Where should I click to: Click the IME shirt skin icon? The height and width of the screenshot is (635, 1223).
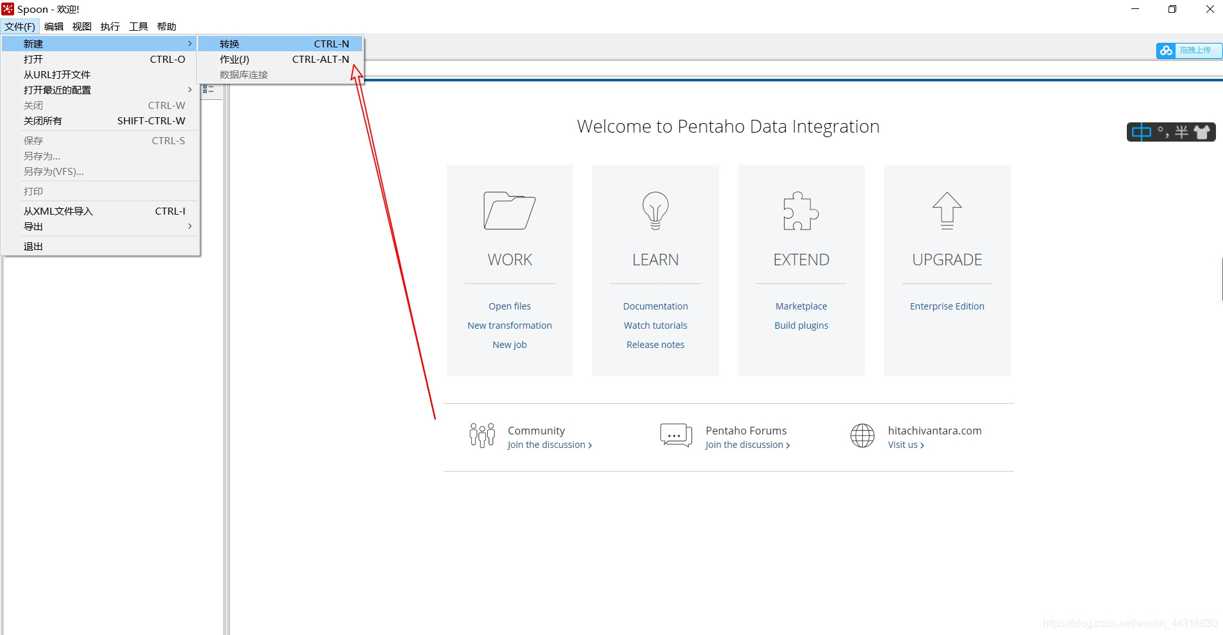(1202, 132)
